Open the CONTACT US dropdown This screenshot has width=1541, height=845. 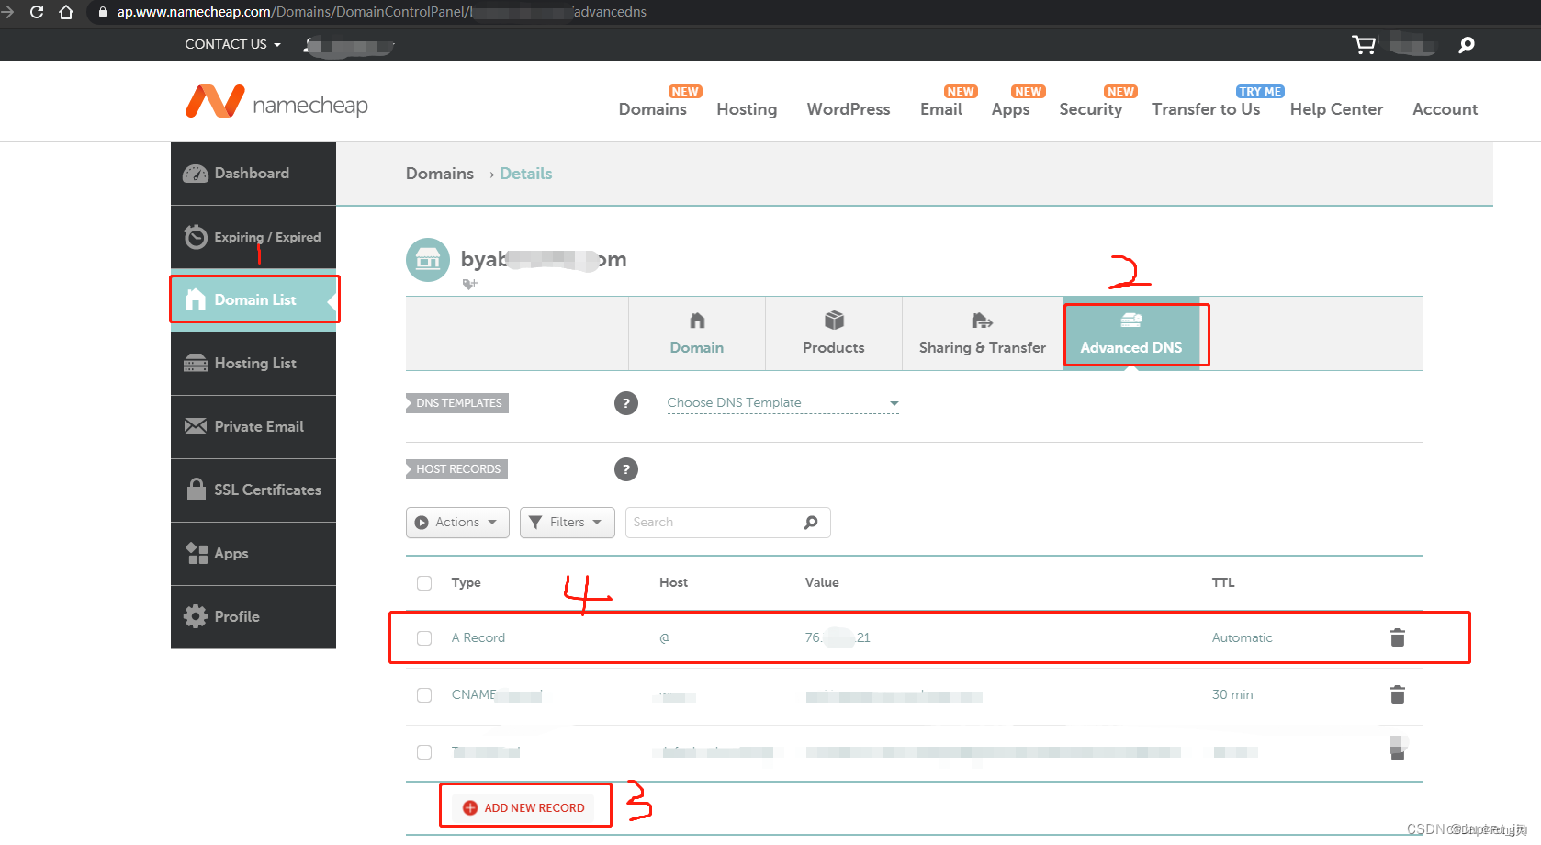(x=232, y=44)
